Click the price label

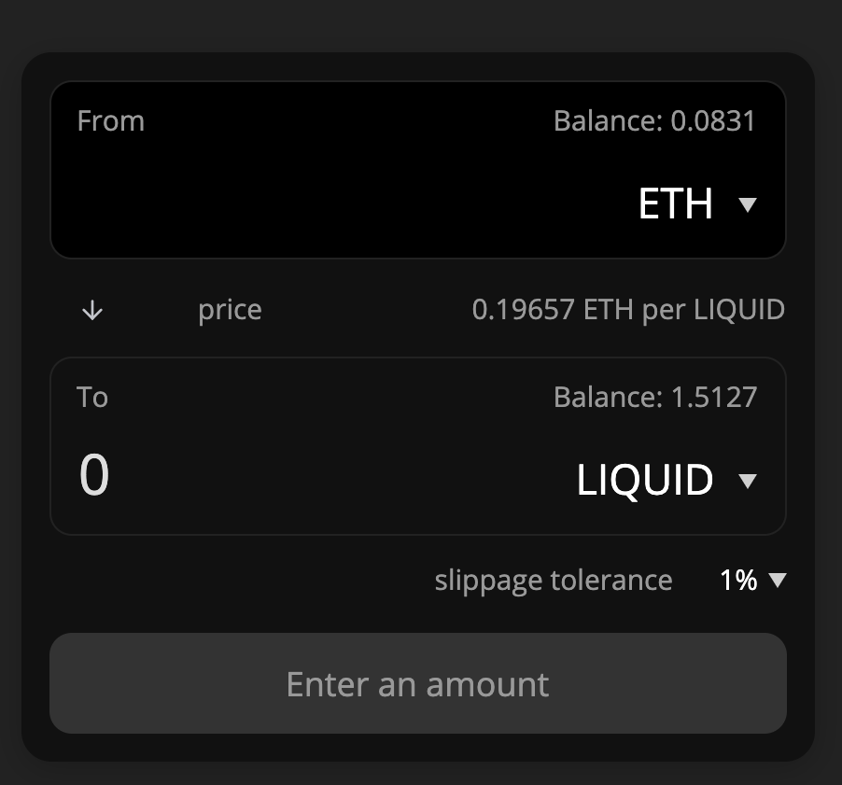coord(230,311)
